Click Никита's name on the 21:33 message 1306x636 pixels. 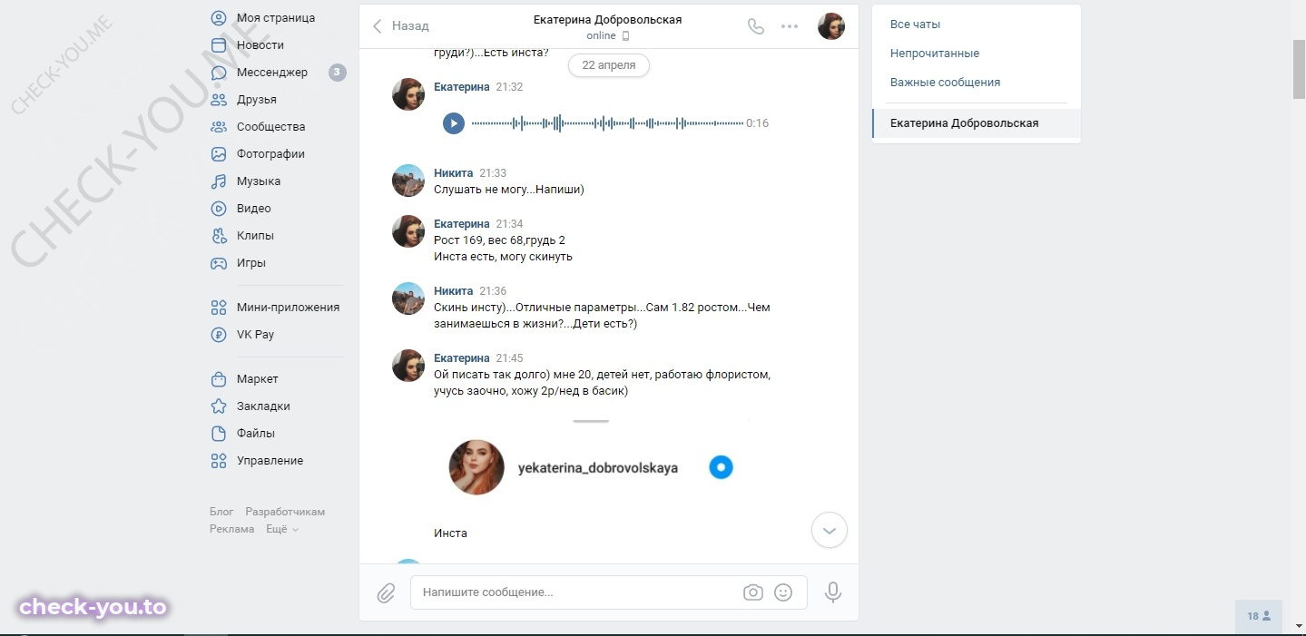tap(454, 173)
